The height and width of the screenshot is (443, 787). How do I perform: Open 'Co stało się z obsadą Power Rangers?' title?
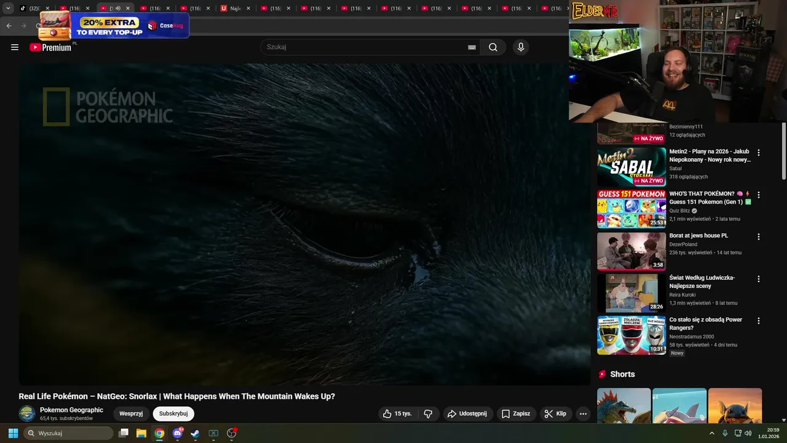point(706,324)
